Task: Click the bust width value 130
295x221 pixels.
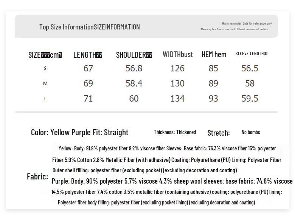Action: [x=177, y=83]
